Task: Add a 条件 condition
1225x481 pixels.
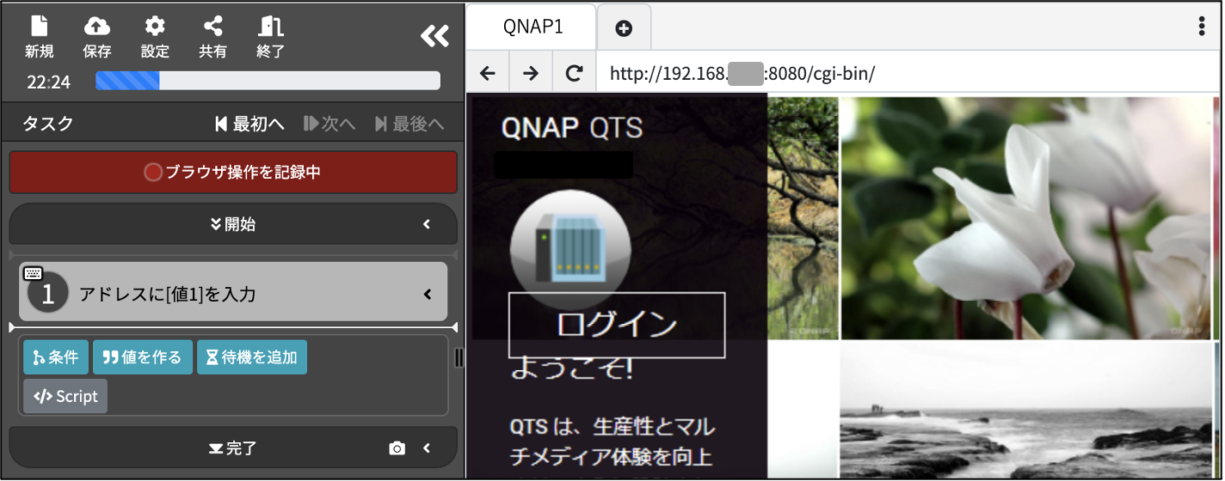Action: click(56, 357)
